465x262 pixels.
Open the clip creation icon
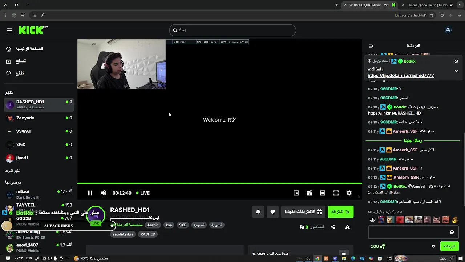(x=309, y=193)
